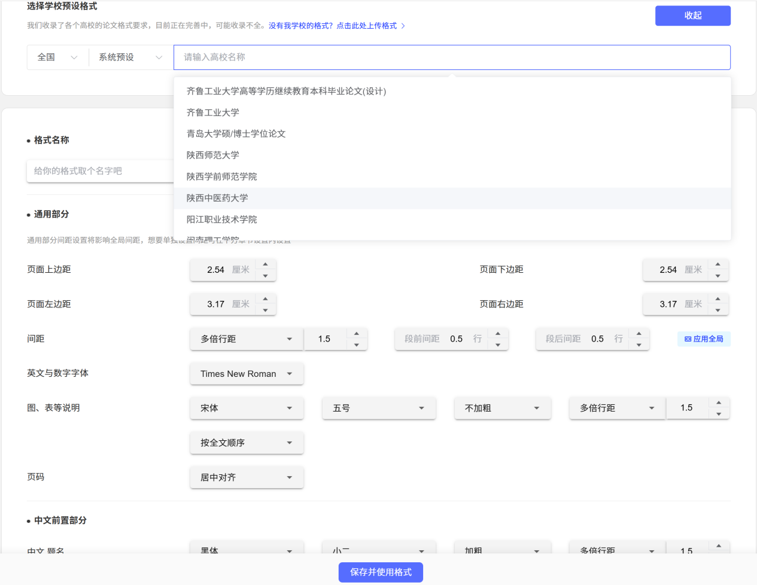Open the caption row 多倍行距 dropdown
This screenshot has width=757, height=585.
tap(617, 408)
